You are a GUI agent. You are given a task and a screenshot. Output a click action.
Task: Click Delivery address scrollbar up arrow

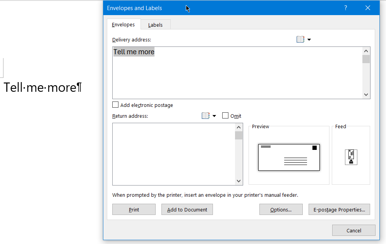click(366, 51)
